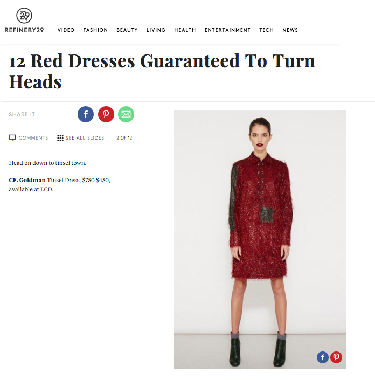The image size is (375, 380).
Task: Share article on Facebook from sidebar
Action: (x=86, y=114)
